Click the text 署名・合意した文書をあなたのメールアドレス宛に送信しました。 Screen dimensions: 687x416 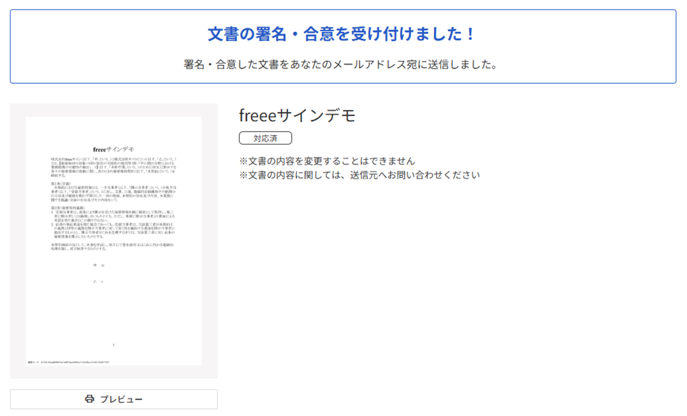tap(341, 64)
